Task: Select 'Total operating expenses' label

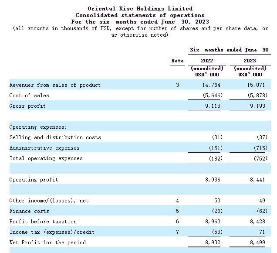Action: point(46,158)
